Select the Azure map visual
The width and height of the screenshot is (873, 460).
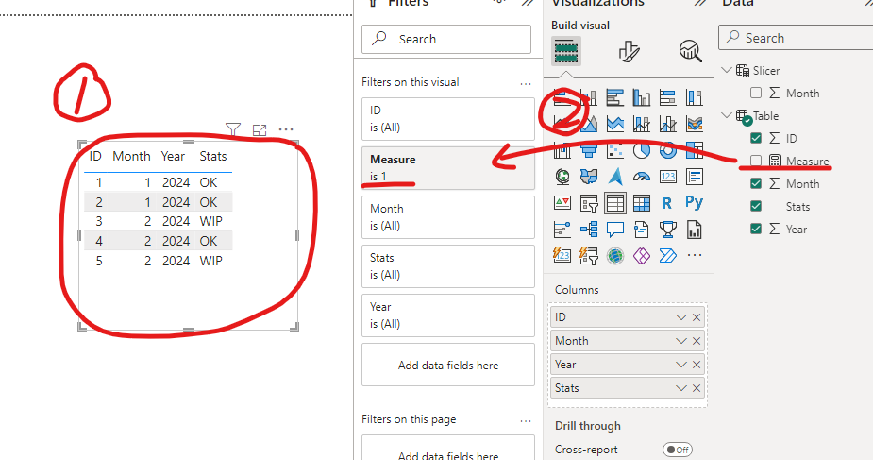tap(614, 177)
